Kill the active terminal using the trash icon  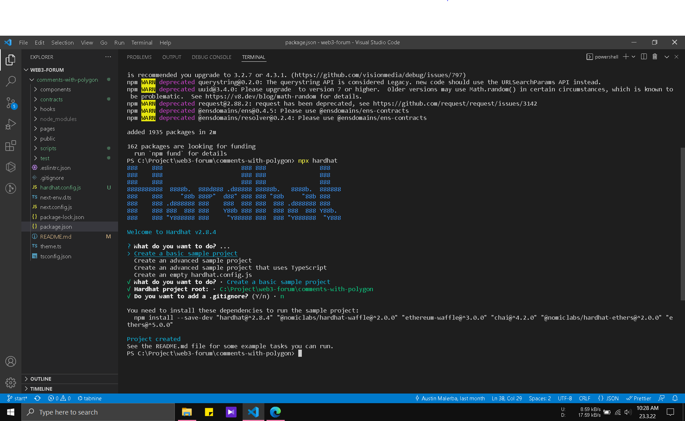pos(655,57)
